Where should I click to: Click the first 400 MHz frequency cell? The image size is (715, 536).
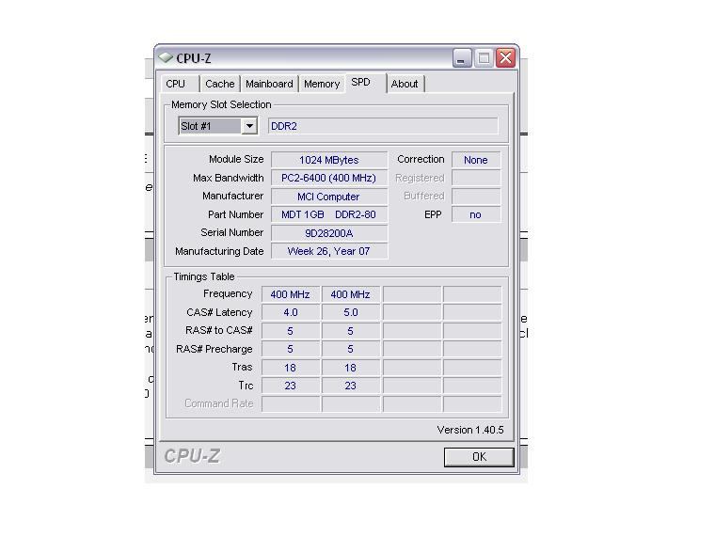click(291, 294)
